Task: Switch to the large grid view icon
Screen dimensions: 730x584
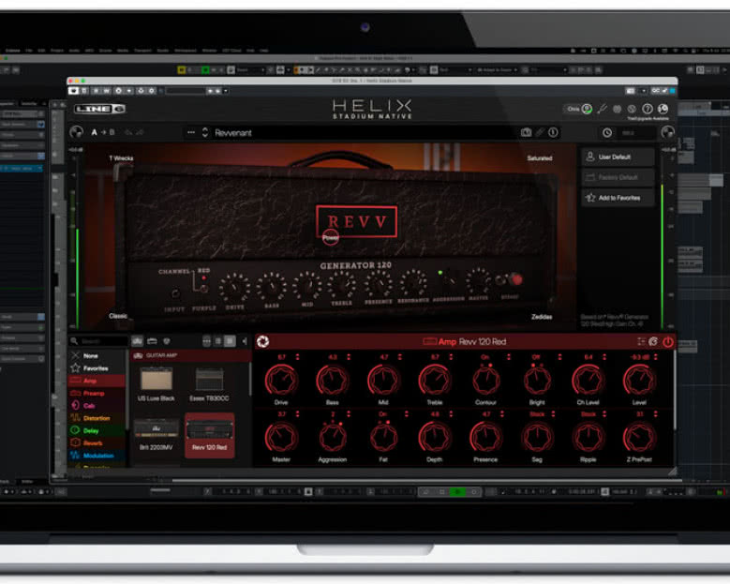Action: tap(230, 341)
